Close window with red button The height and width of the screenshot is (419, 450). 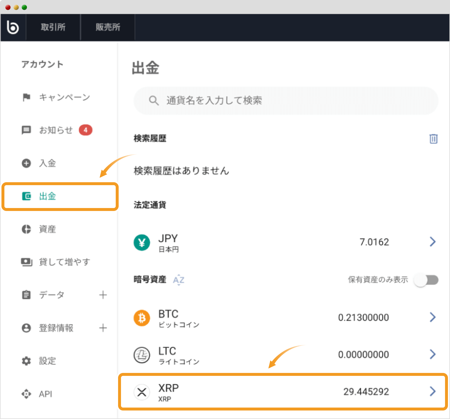8,7
